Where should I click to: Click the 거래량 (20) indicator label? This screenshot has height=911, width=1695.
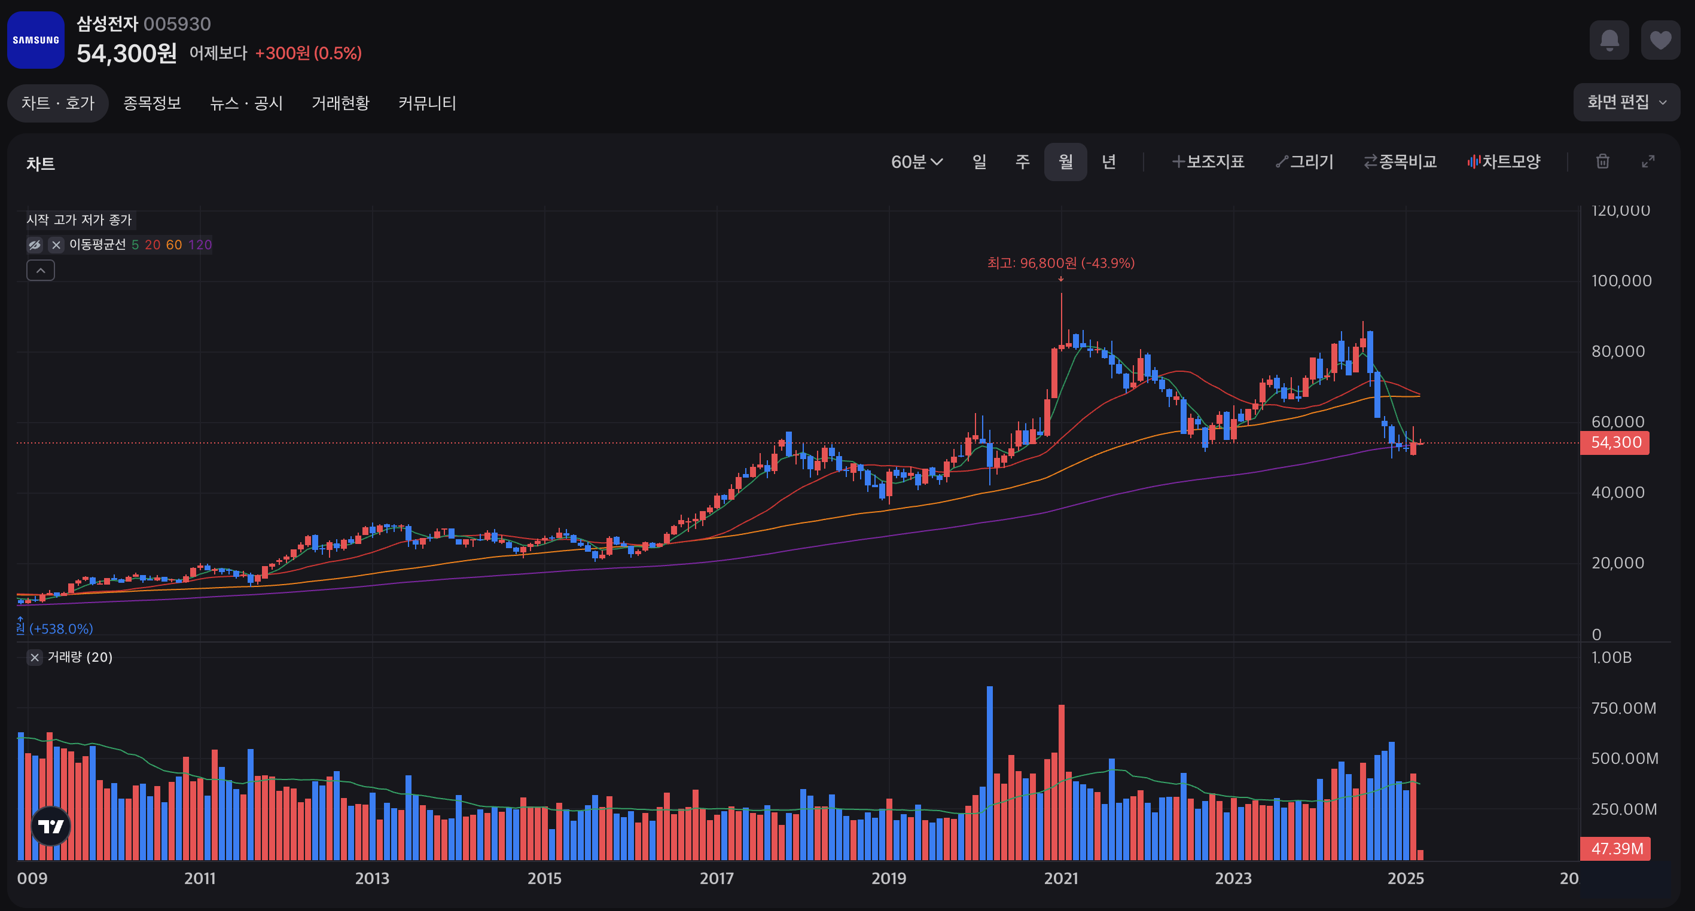[80, 657]
